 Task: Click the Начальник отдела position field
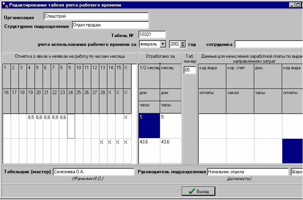pyautogui.click(x=248, y=172)
